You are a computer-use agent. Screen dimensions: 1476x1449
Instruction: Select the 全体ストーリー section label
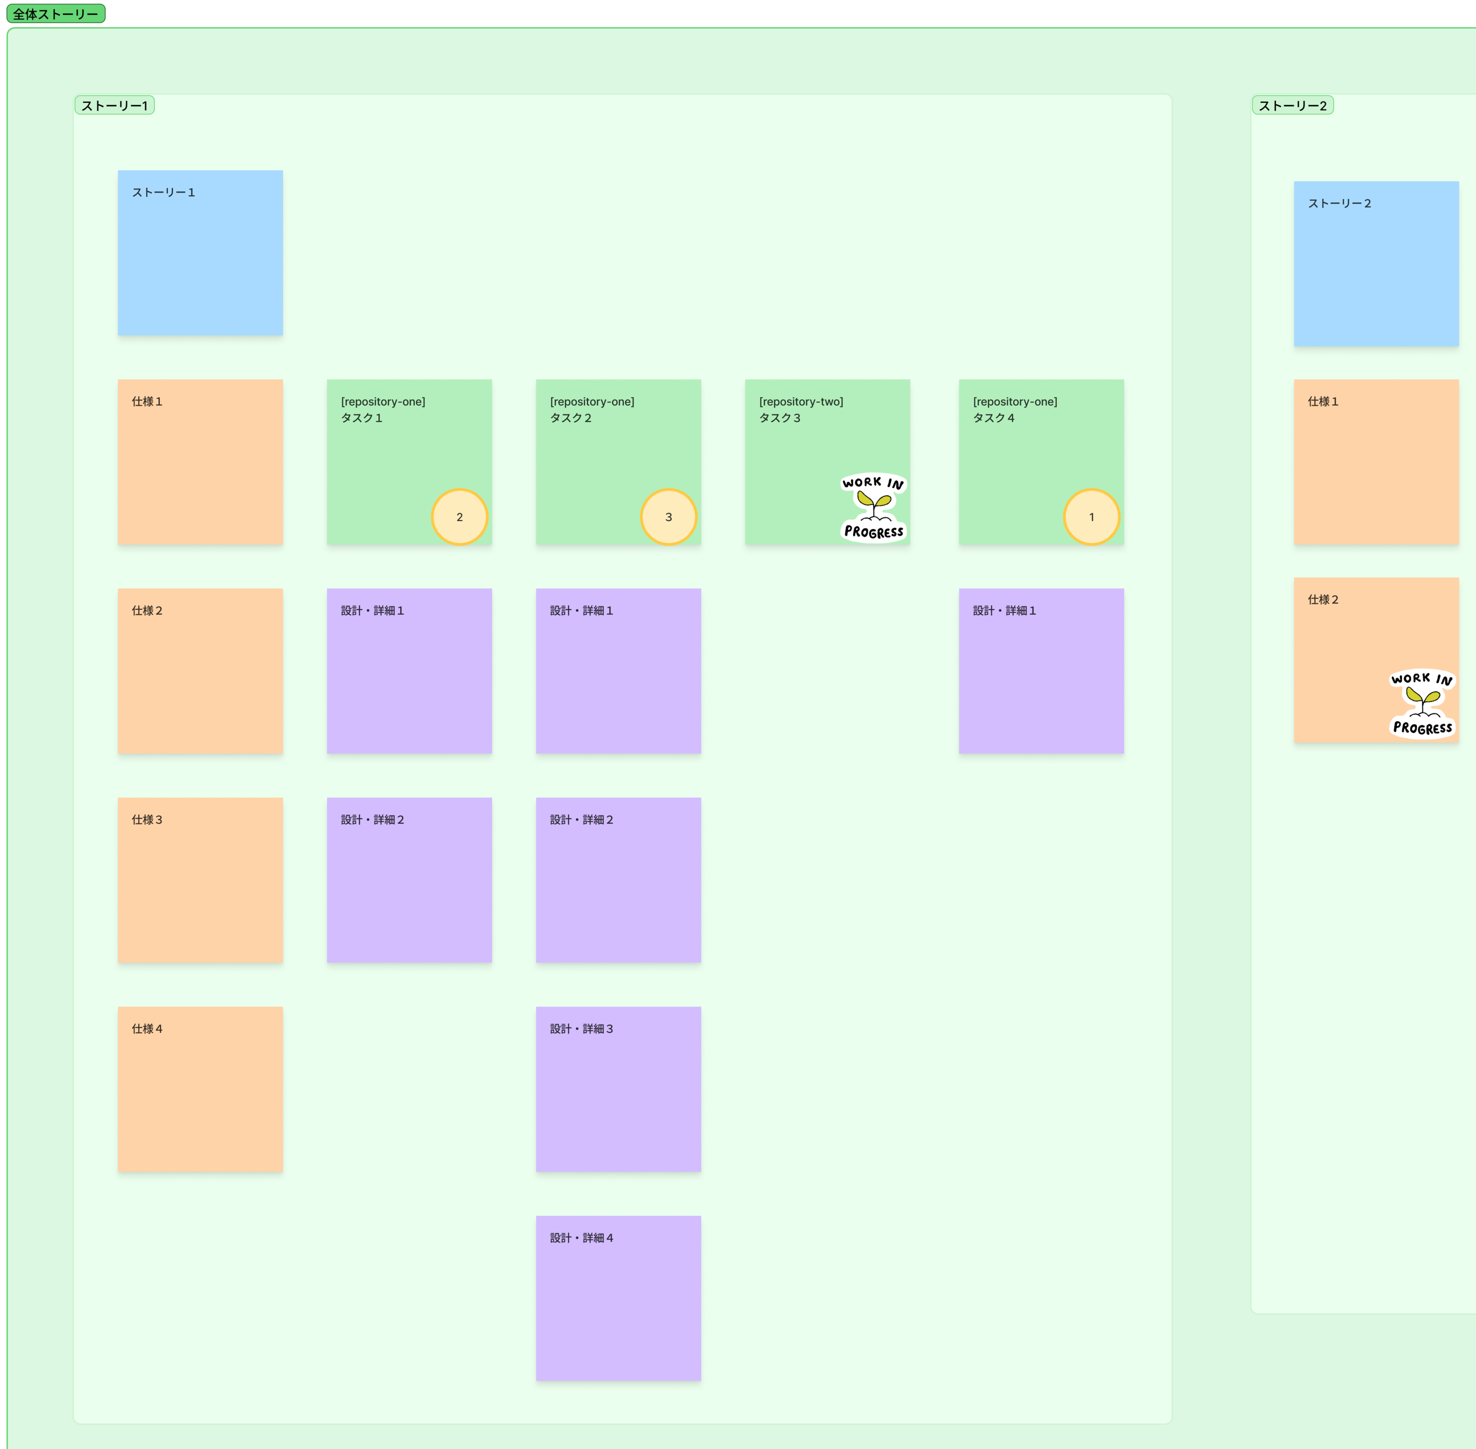click(56, 14)
